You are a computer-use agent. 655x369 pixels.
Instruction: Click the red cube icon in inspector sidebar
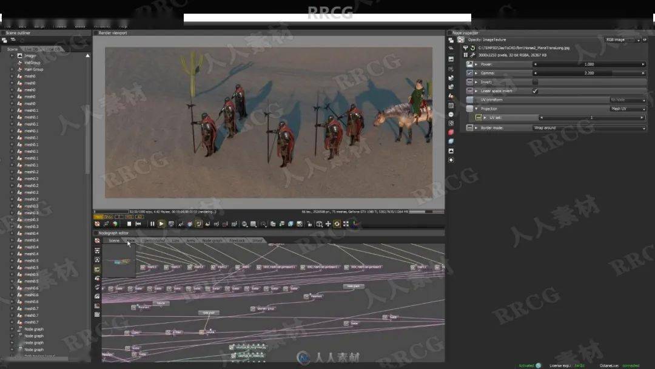click(451, 132)
